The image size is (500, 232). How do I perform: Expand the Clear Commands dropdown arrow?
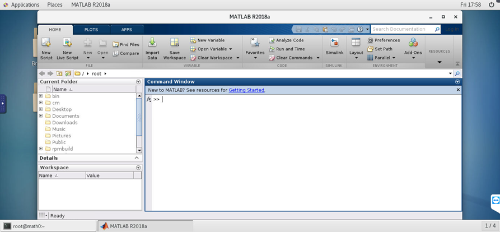318,58
